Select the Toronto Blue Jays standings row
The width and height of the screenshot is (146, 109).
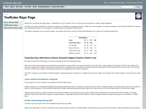pos(83,51)
